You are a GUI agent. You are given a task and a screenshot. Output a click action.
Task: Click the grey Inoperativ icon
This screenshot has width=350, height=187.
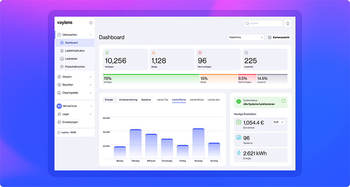tap(246, 53)
